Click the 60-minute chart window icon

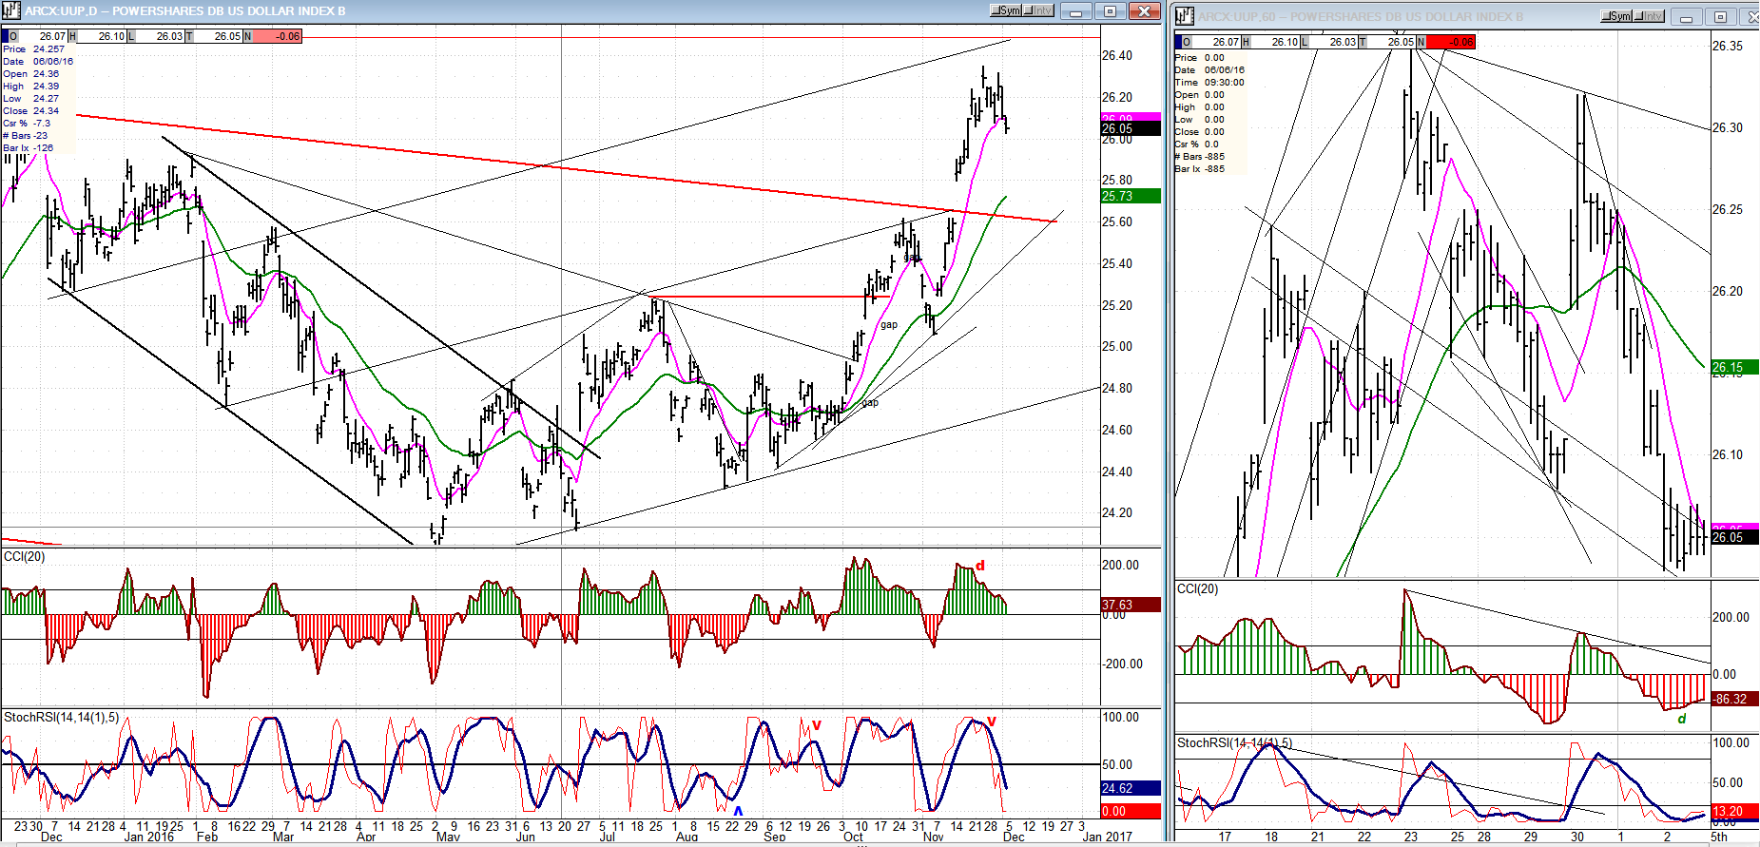click(1185, 16)
